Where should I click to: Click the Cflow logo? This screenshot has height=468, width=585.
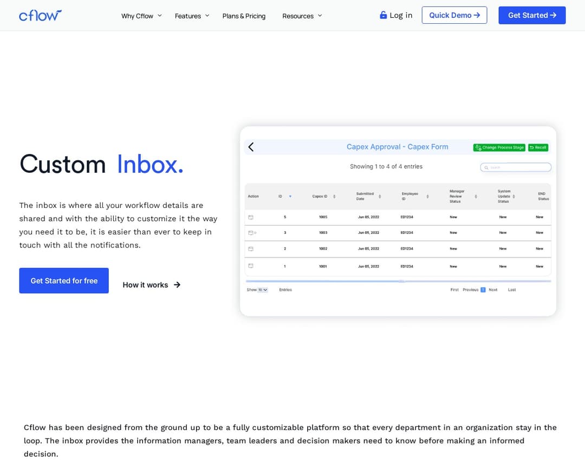pyautogui.click(x=40, y=15)
